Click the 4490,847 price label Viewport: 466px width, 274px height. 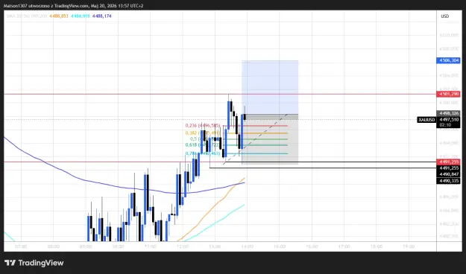pos(448,174)
